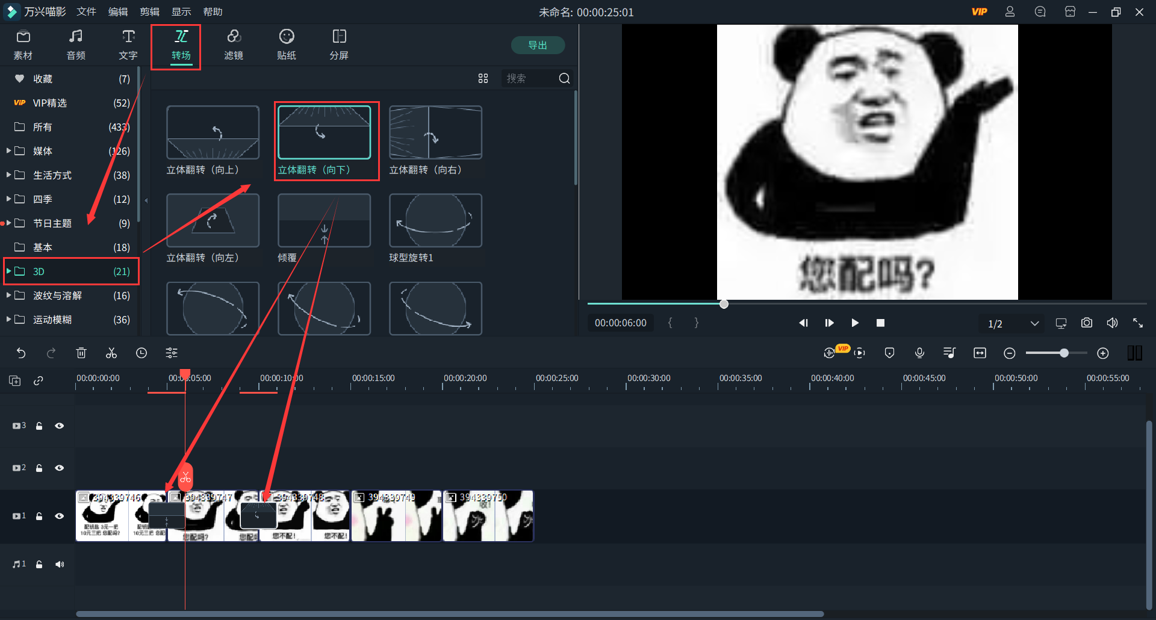Click the 导出 export button
Image resolution: width=1156 pixels, height=620 pixels.
point(538,45)
